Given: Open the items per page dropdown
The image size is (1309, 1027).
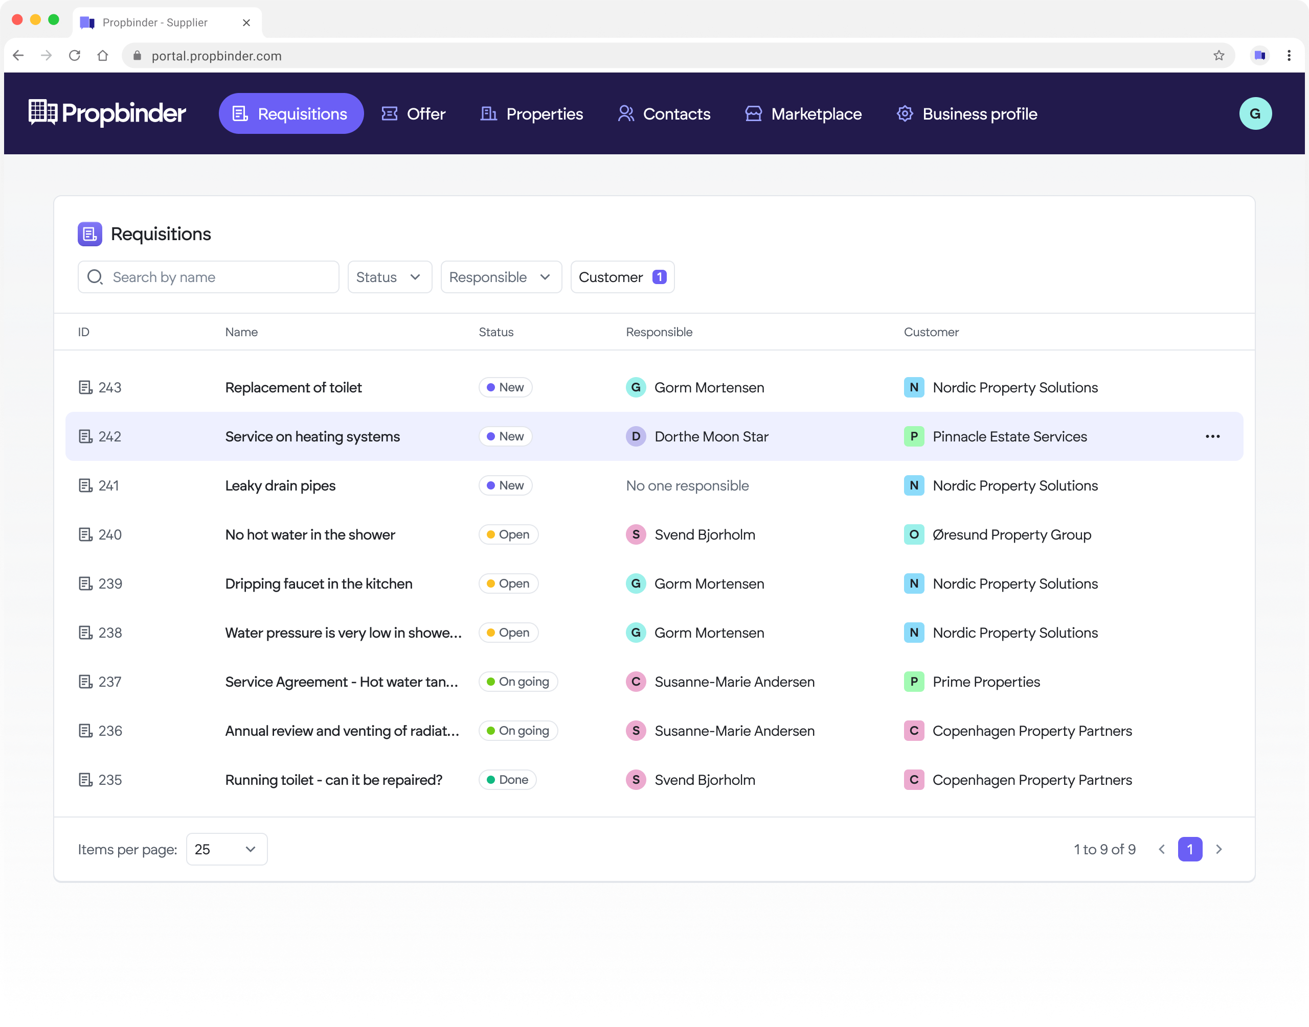Looking at the screenshot, I should coord(226,849).
